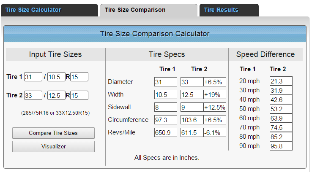Viewport: 312px width, 172px height.
Task: Click the Tire 1 width input (10.5)
Action: [x=56, y=77]
